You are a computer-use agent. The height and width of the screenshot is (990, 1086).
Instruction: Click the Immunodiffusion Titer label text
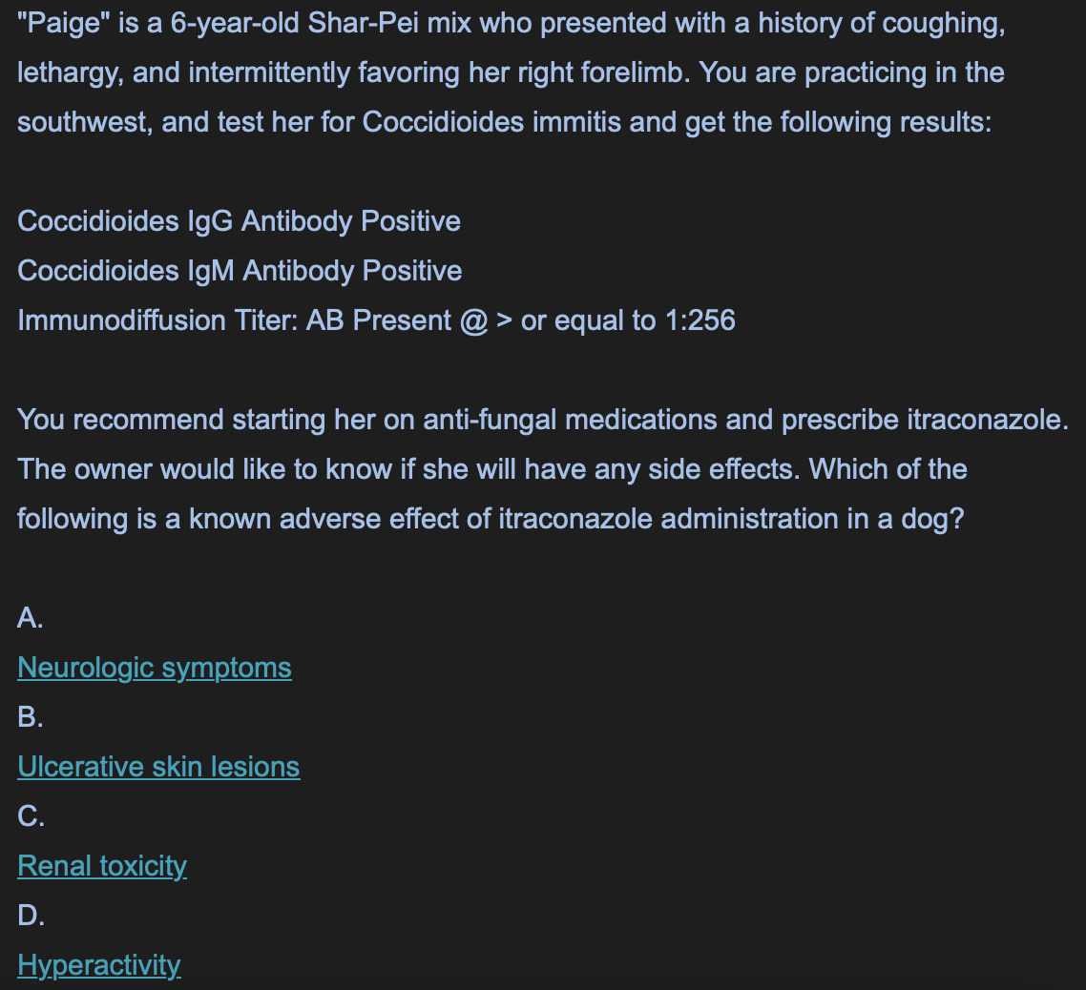pyautogui.click(x=157, y=320)
